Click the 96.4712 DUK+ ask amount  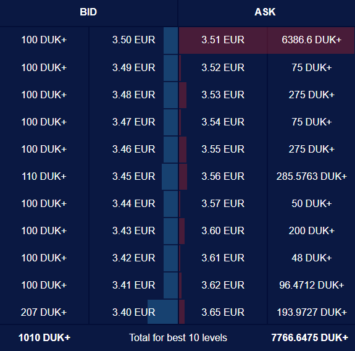pyautogui.click(x=312, y=285)
